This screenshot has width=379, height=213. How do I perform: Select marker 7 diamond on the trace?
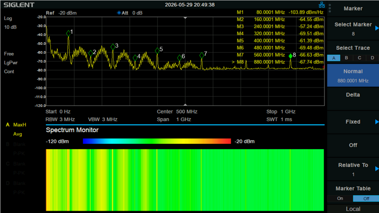[x=202, y=55]
